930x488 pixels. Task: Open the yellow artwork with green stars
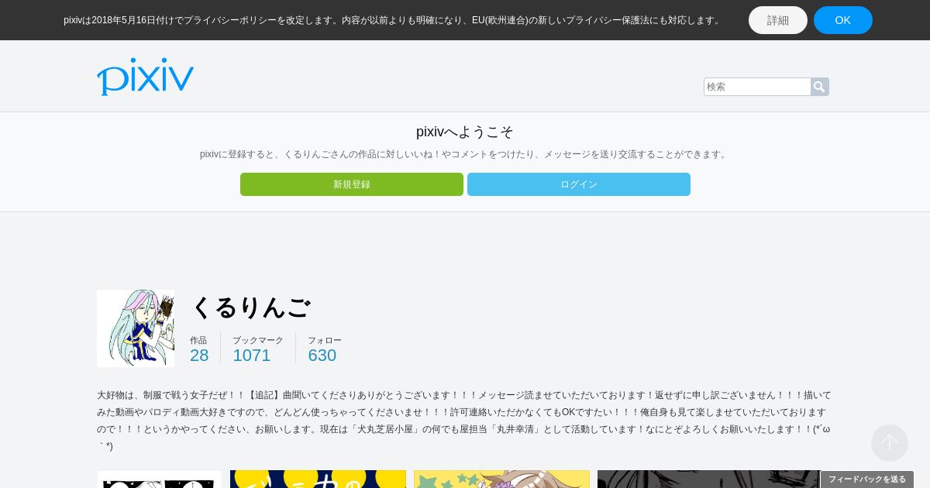(x=501, y=479)
